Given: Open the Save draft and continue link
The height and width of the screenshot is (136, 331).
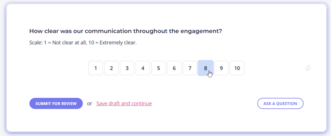Looking at the screenshot, I should click(x=124, y=103).
